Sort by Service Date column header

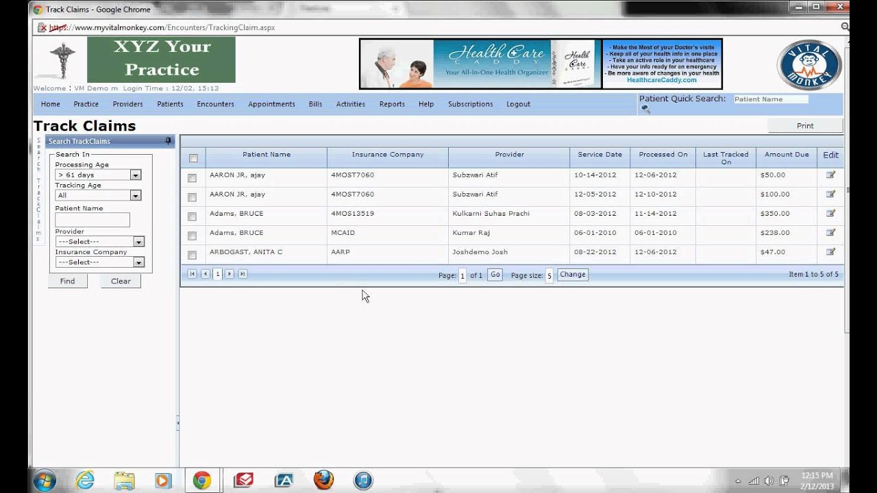[600, 155]
